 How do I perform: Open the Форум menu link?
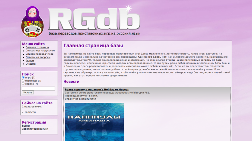[x=30, y=60]
